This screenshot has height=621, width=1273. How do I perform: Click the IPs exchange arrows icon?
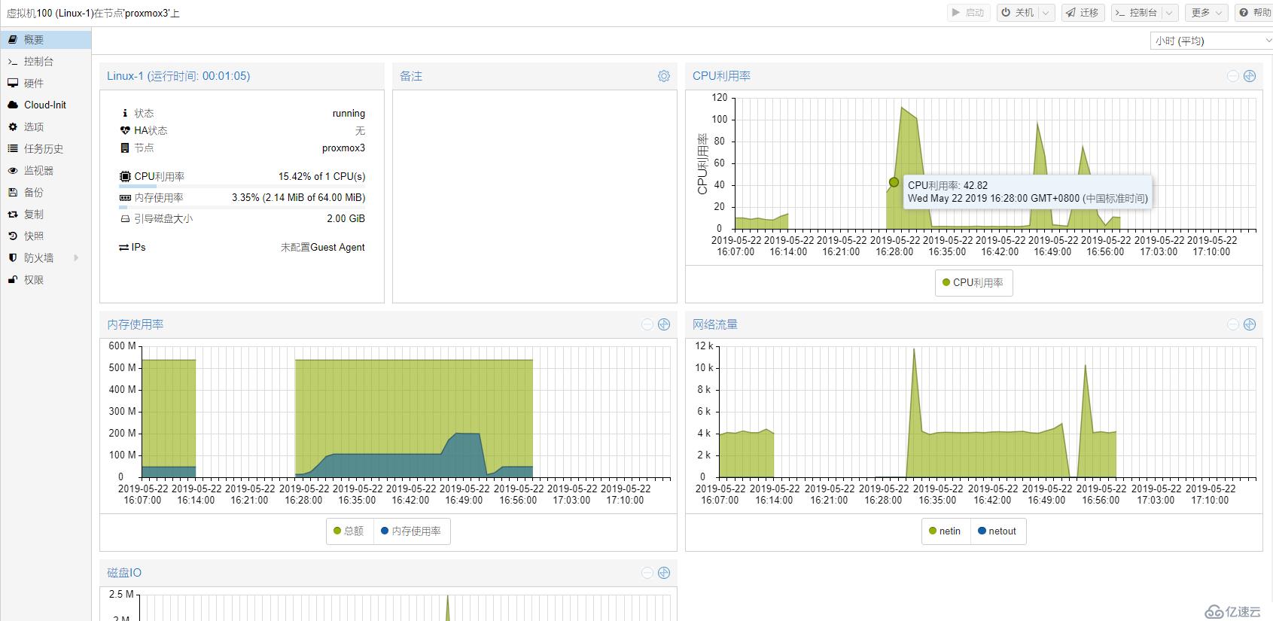pyautogui.click(x=124, y=247)
